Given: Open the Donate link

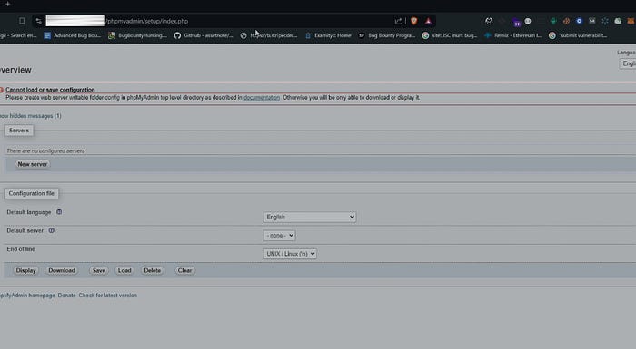Looking at the screenshot, I should 66,296.
